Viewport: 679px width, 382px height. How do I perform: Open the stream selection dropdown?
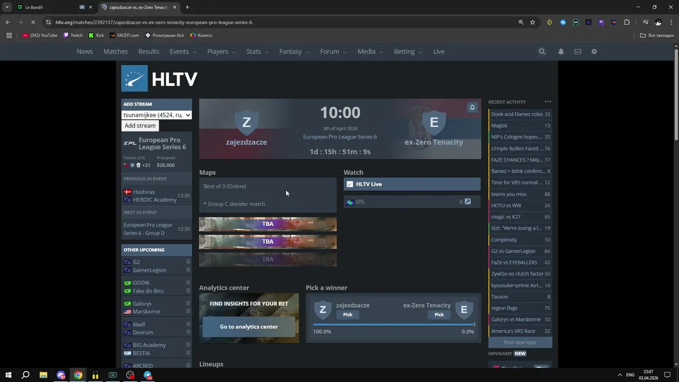[x=156, y=115]
